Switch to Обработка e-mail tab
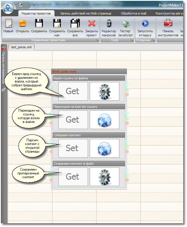 (134, 13)
